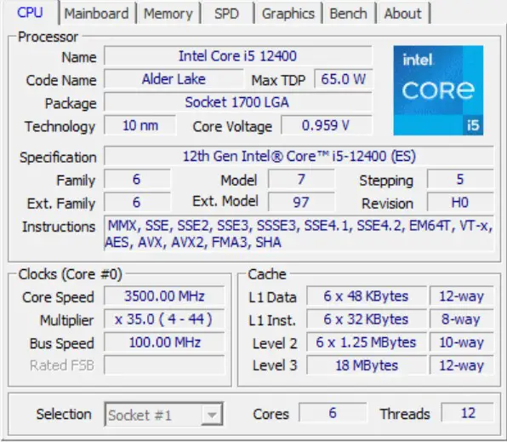Click the empty Rated FSB field
Viewport: 507px width, 442px height.
[x=164, y=365]
